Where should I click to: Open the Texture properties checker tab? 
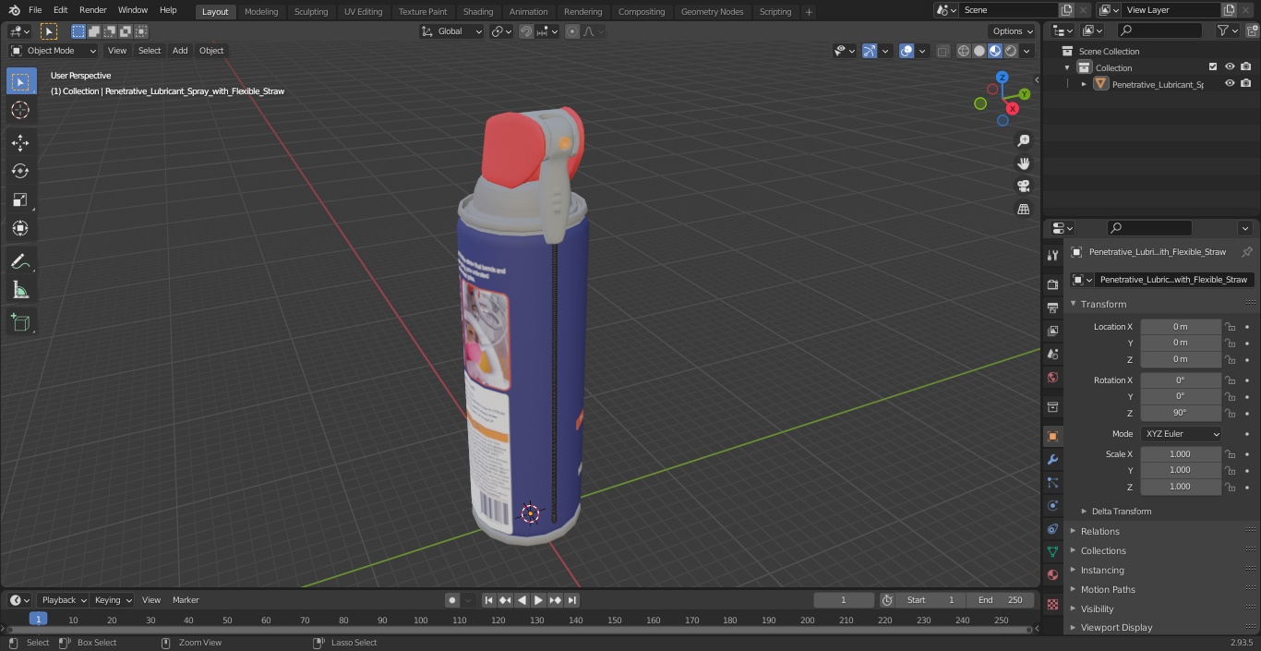click(1052, 604)
